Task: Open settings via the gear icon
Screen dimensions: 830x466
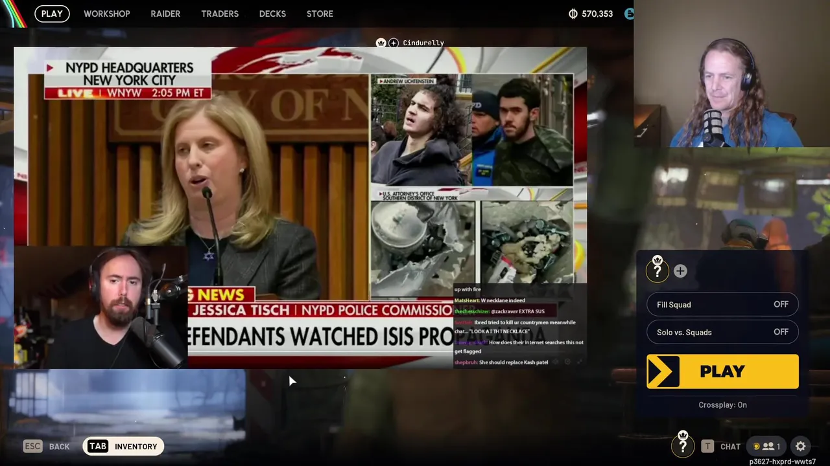Action: (x=801, y=446)
